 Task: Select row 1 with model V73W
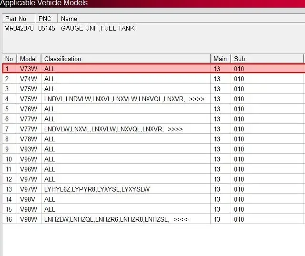point(153,69)
